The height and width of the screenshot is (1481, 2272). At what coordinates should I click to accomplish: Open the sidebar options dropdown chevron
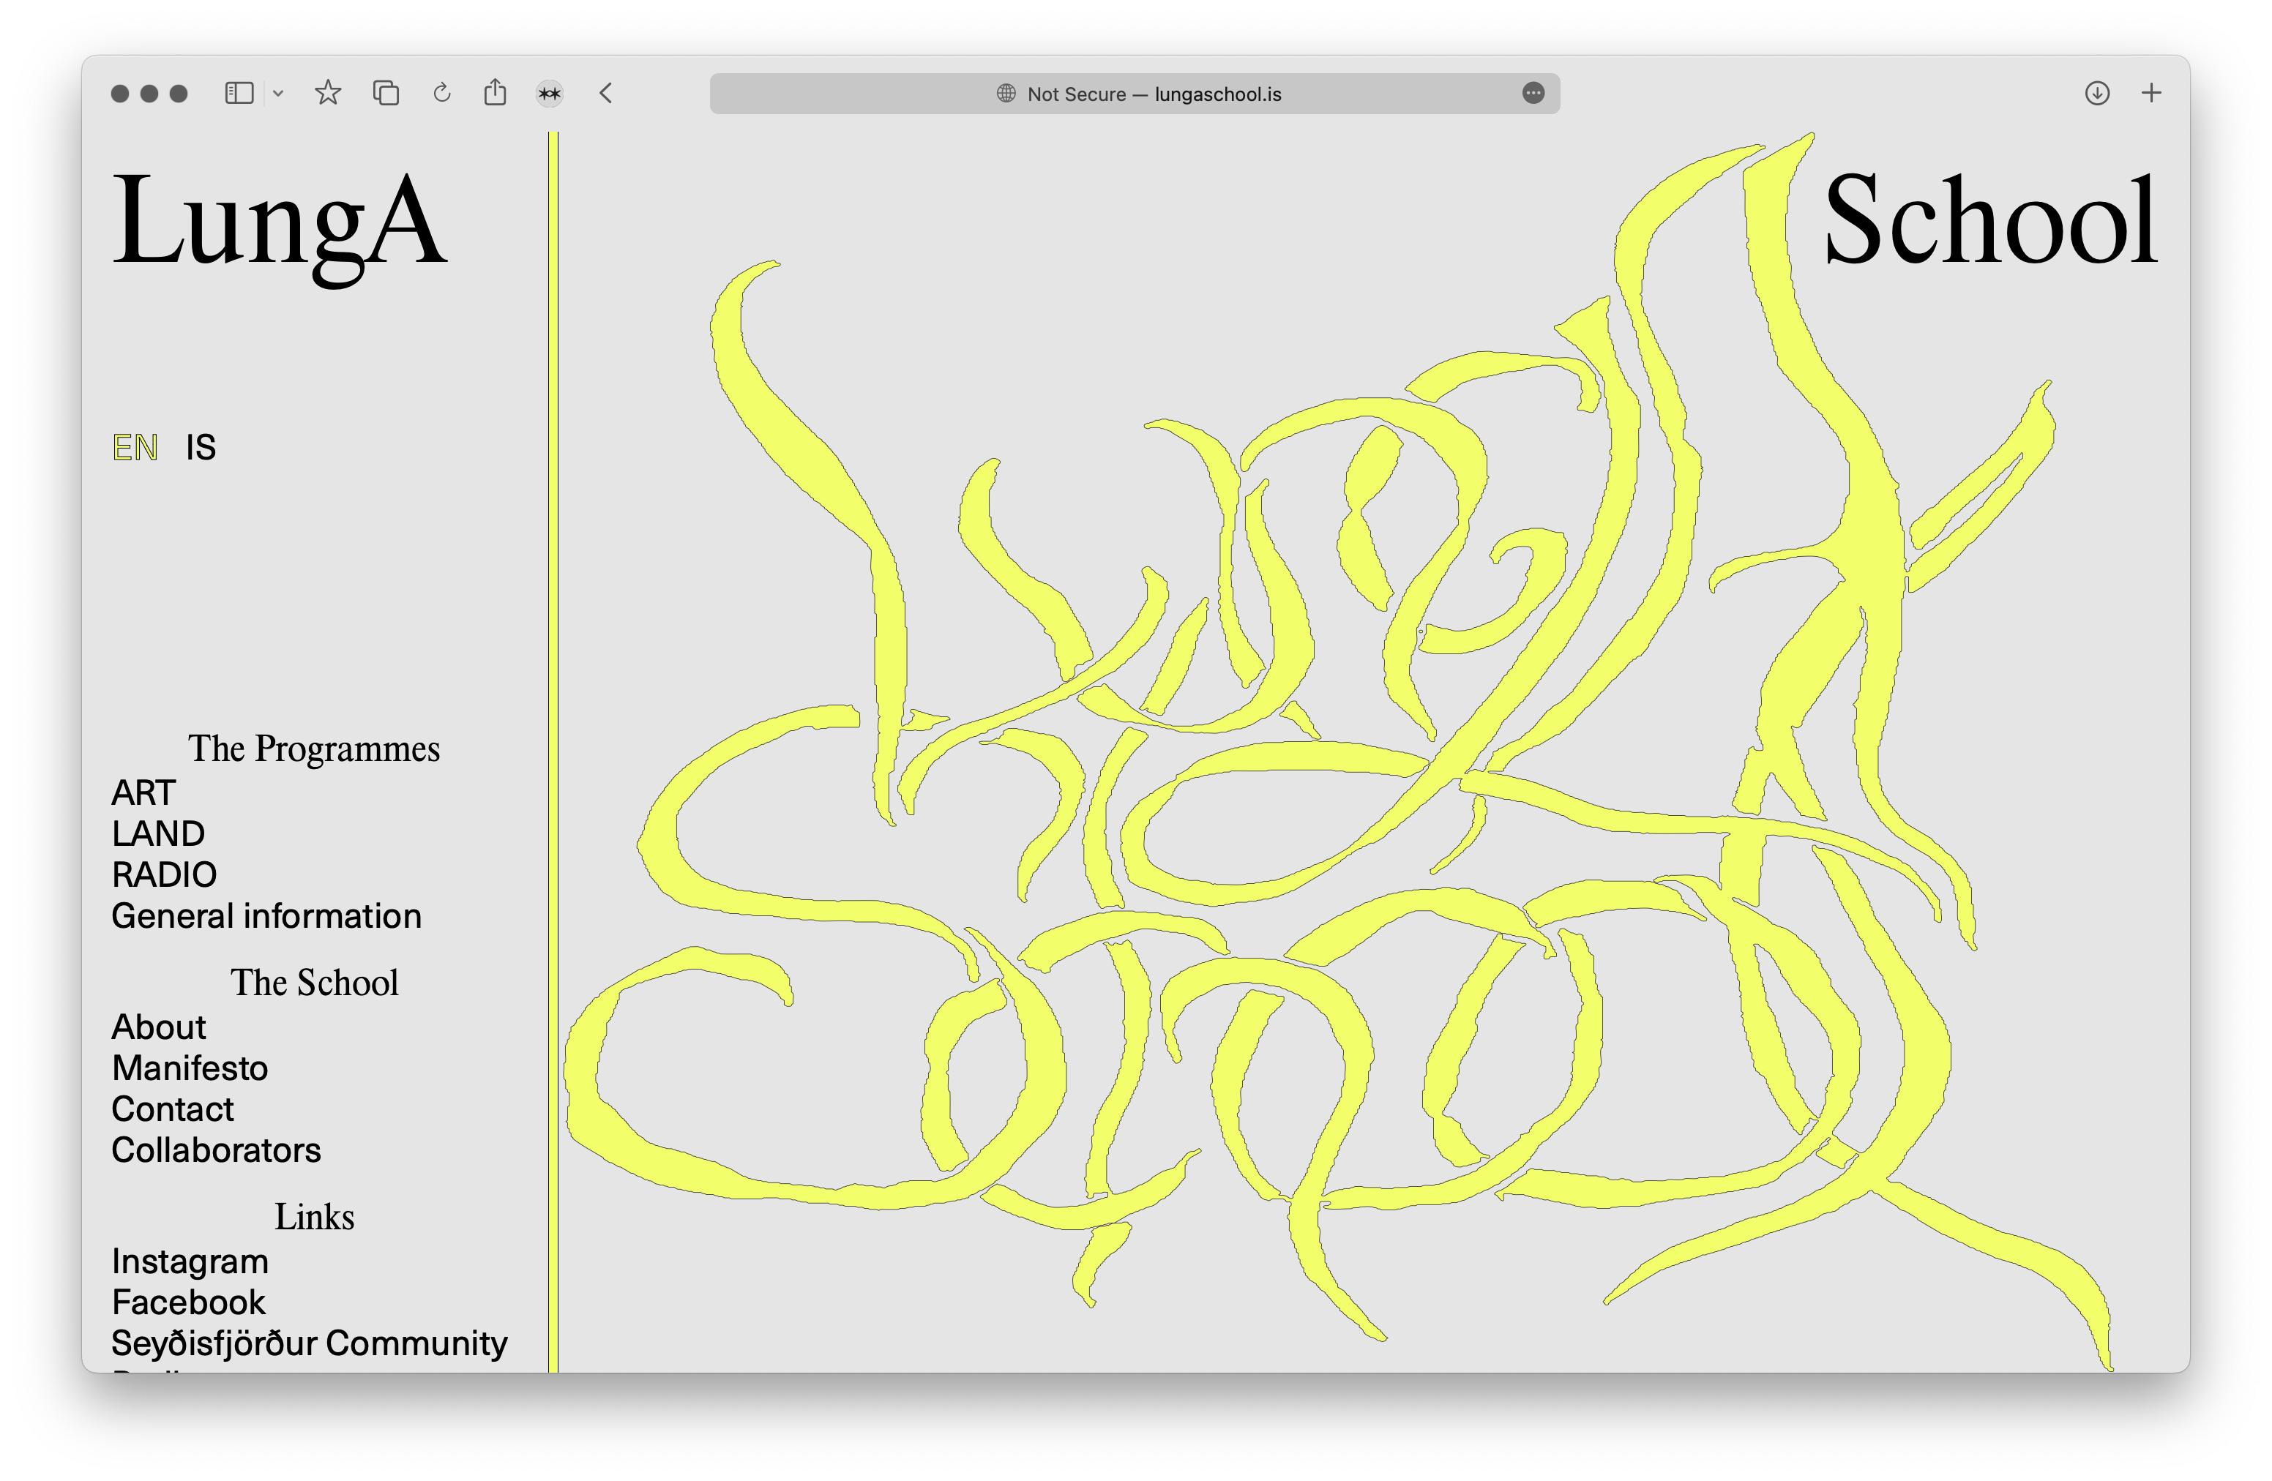point(278,94)
